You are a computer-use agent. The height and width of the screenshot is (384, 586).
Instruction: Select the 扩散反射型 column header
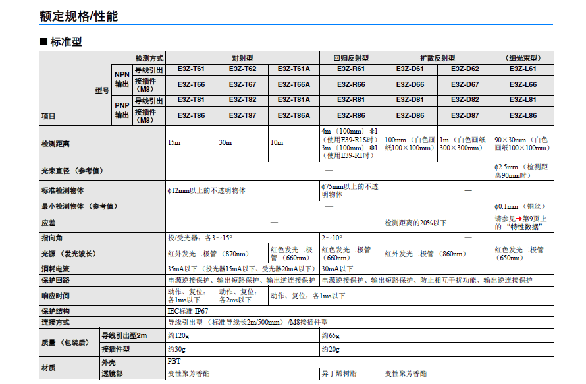coord(438,58)
